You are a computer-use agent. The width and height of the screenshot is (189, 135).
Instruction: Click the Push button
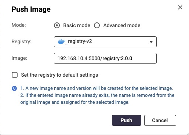pyautogui.click(x=127, y=120)
